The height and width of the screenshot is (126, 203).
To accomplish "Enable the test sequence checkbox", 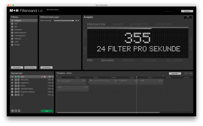I will tap(12, 95).
